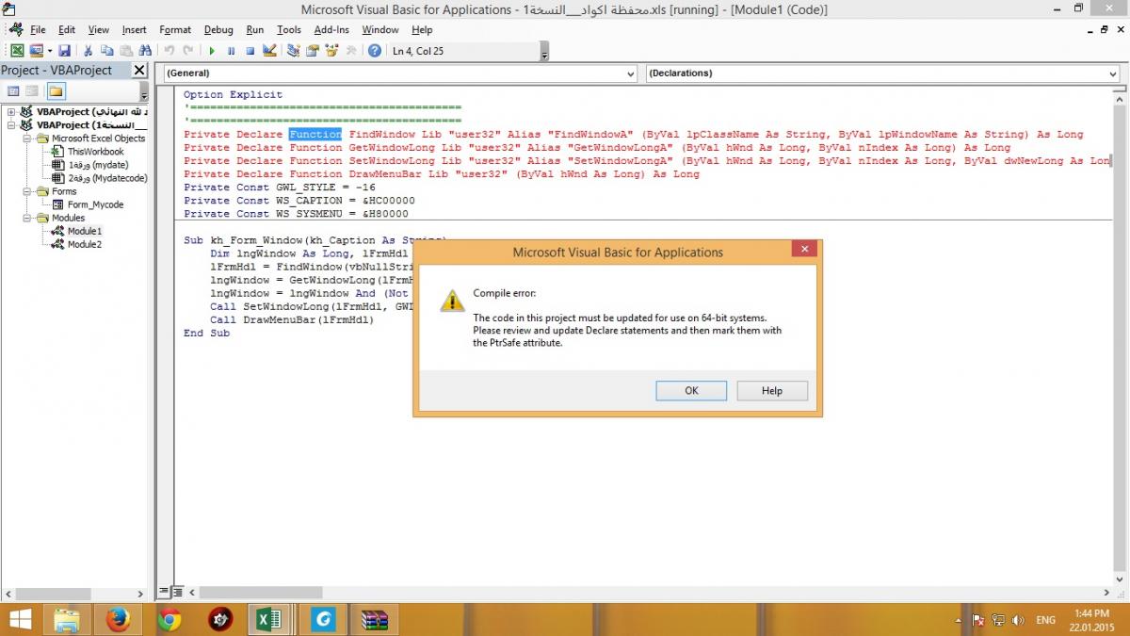Open the File menu

pos(38,30)
